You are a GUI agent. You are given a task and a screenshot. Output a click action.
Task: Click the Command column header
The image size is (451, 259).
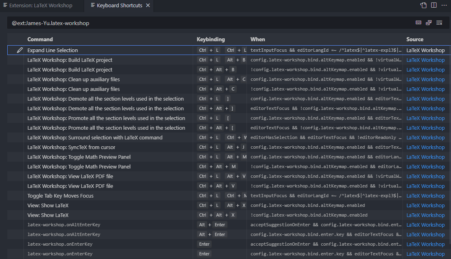pos(40,39)
